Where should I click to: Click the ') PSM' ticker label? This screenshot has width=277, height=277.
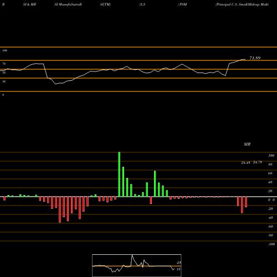[x=182, y=4]
